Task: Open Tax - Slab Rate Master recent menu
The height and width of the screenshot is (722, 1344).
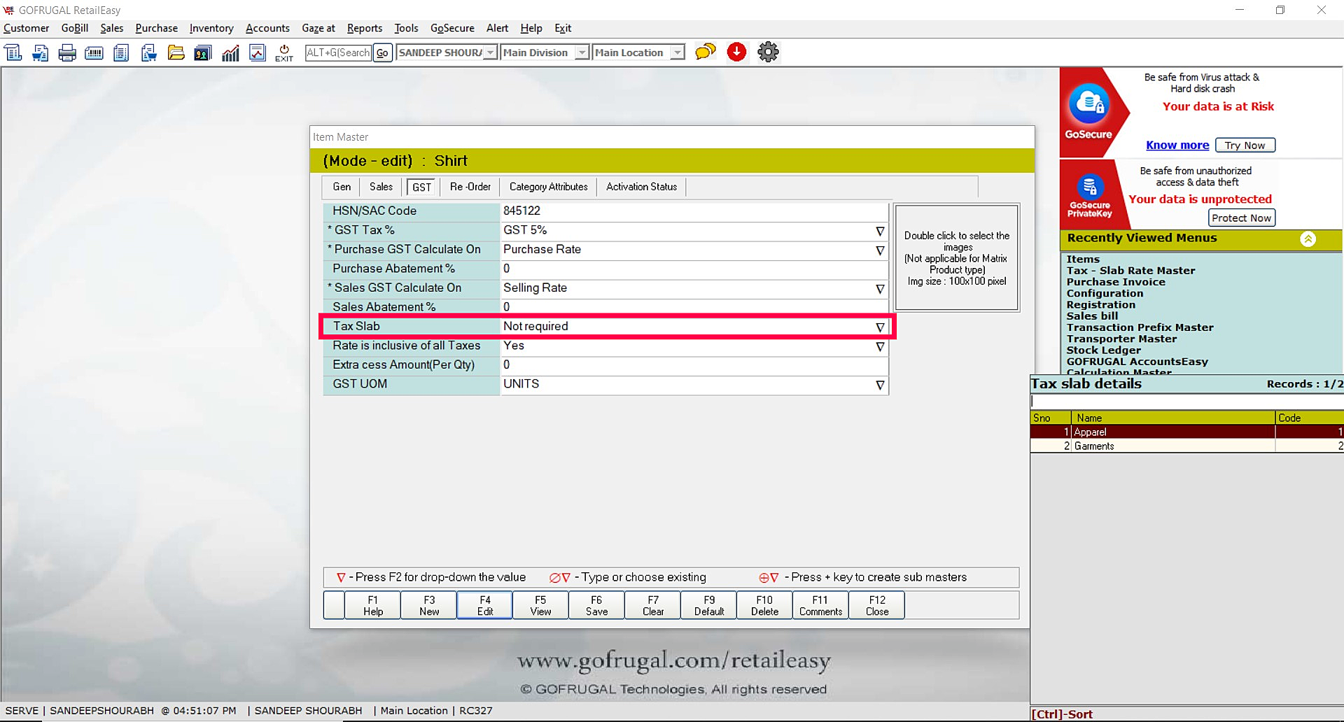Action: point(1130,271)
